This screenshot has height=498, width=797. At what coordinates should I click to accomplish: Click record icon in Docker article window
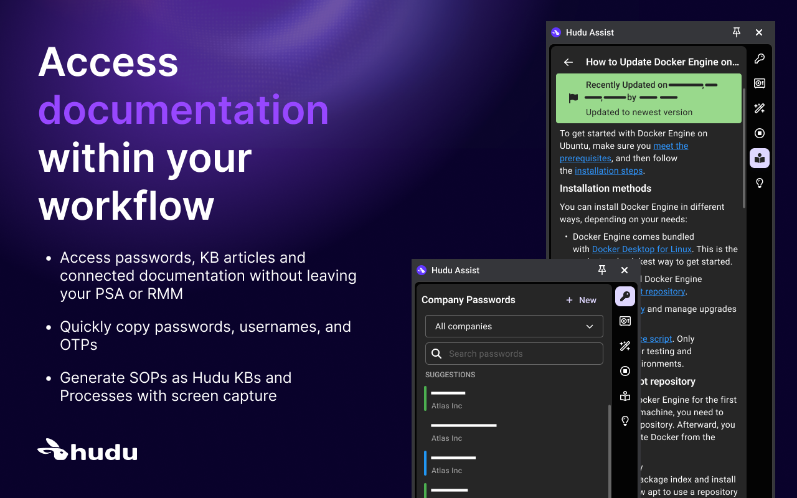click(x=760, y=133)
